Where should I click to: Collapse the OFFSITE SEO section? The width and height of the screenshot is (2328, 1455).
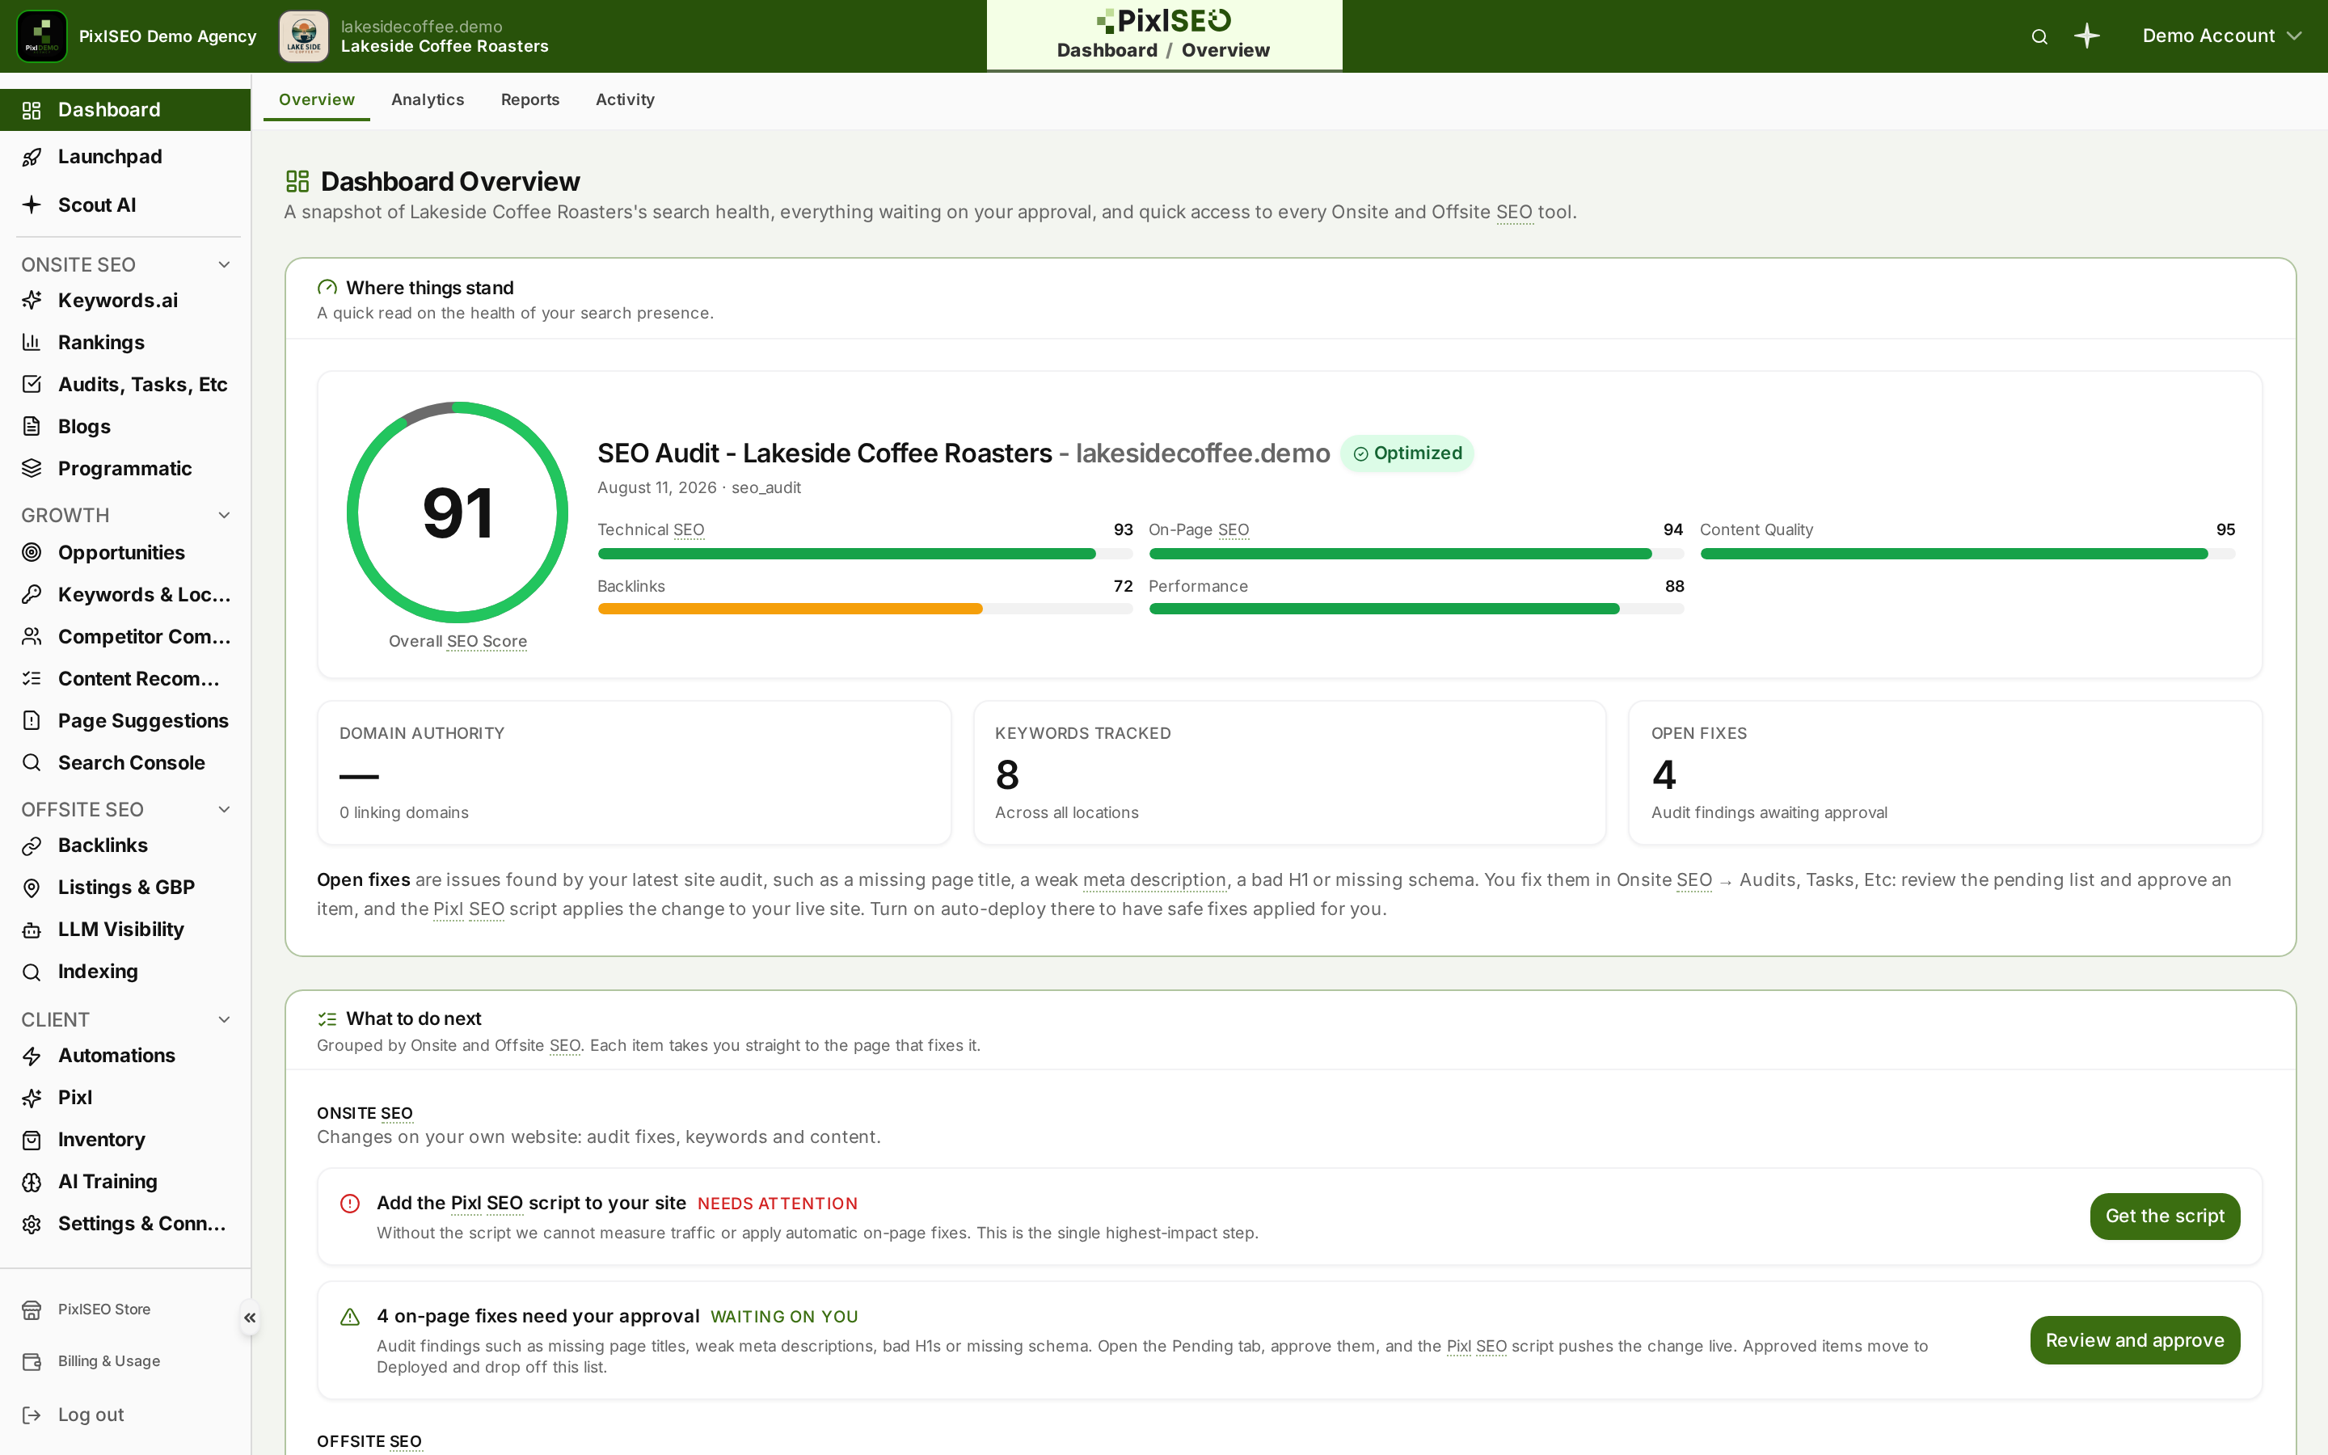click(224, 810)
